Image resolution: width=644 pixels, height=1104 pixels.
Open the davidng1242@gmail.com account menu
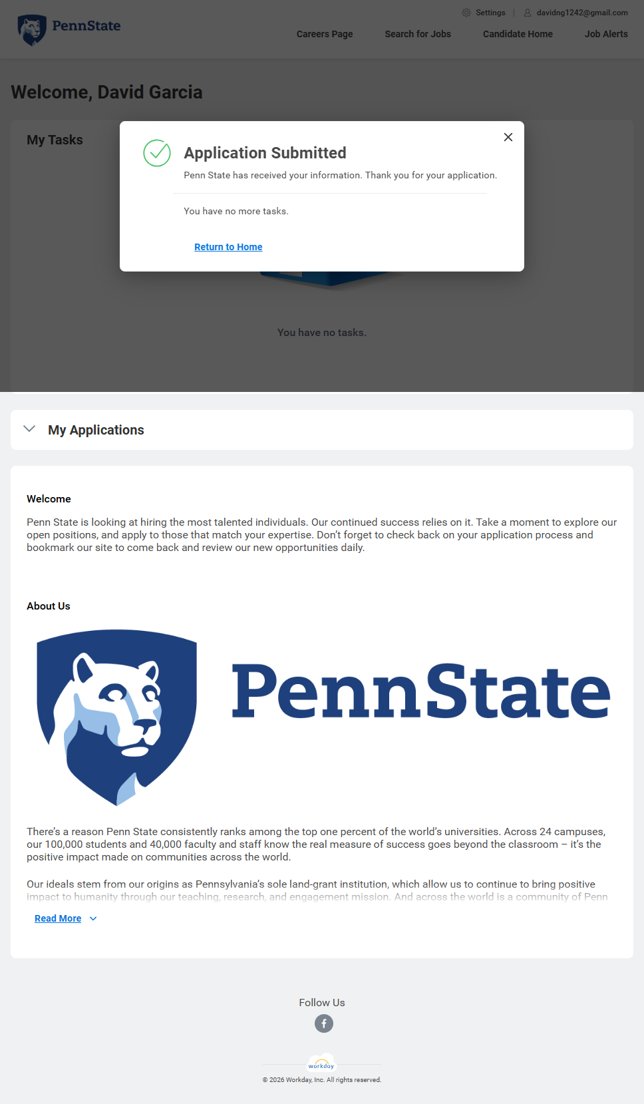click(582, 13)
